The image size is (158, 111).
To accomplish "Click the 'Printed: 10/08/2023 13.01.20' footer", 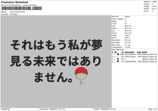I will [x=105, y=109].
